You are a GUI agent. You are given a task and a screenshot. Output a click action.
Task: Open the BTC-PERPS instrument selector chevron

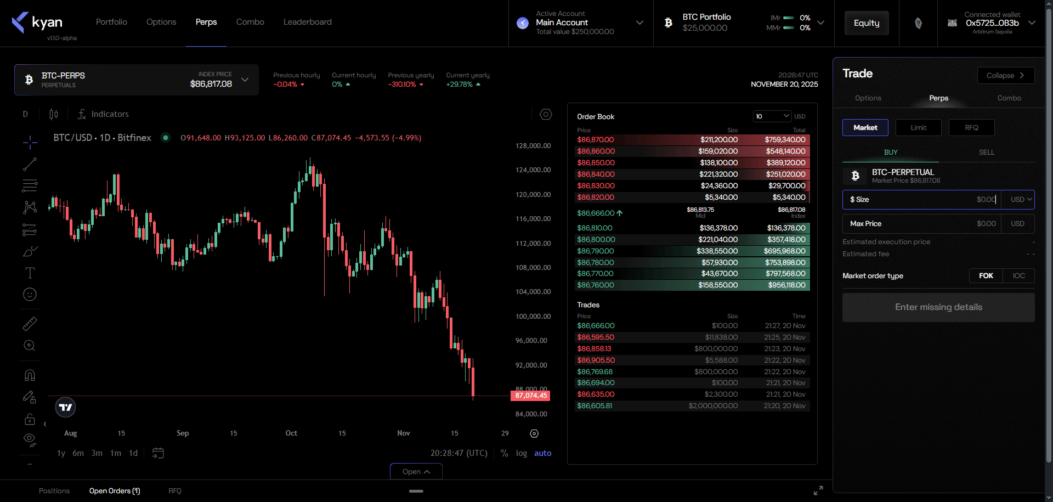click(245, 80)
